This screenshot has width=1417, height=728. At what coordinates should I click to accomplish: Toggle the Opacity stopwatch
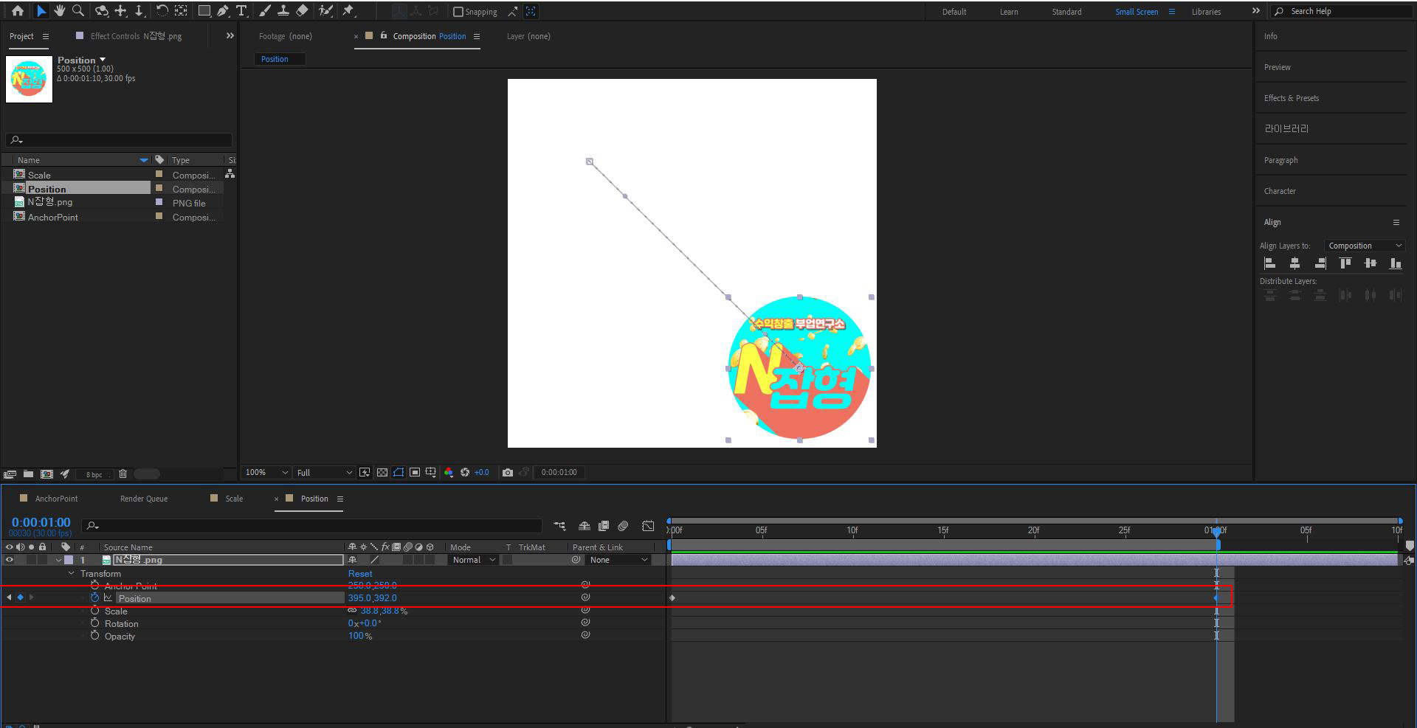(x=94, y=636)
